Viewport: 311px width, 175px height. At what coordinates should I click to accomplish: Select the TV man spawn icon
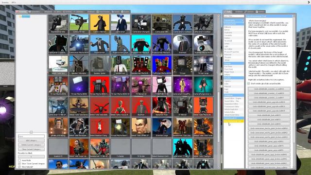click(183, 65)
